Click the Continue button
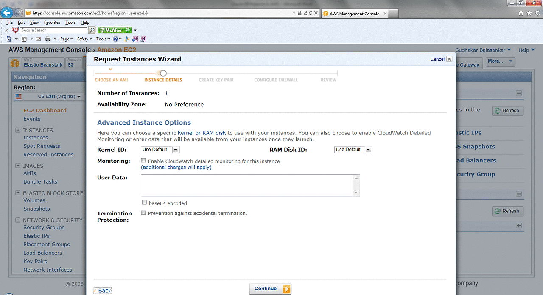The width and height of the screenshot is (543, 295). click(x=270, y=289)
